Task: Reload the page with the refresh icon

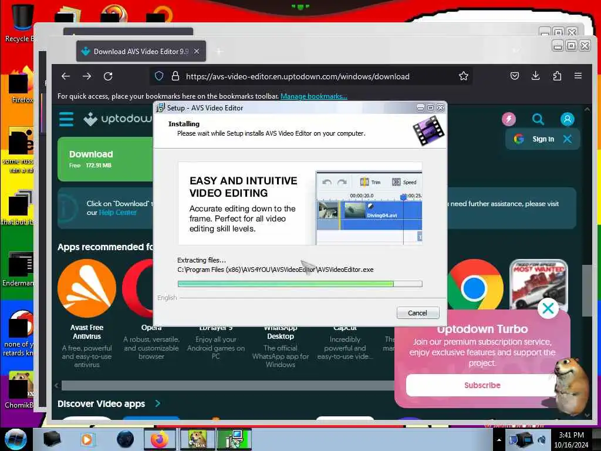Action: point(108,76)
